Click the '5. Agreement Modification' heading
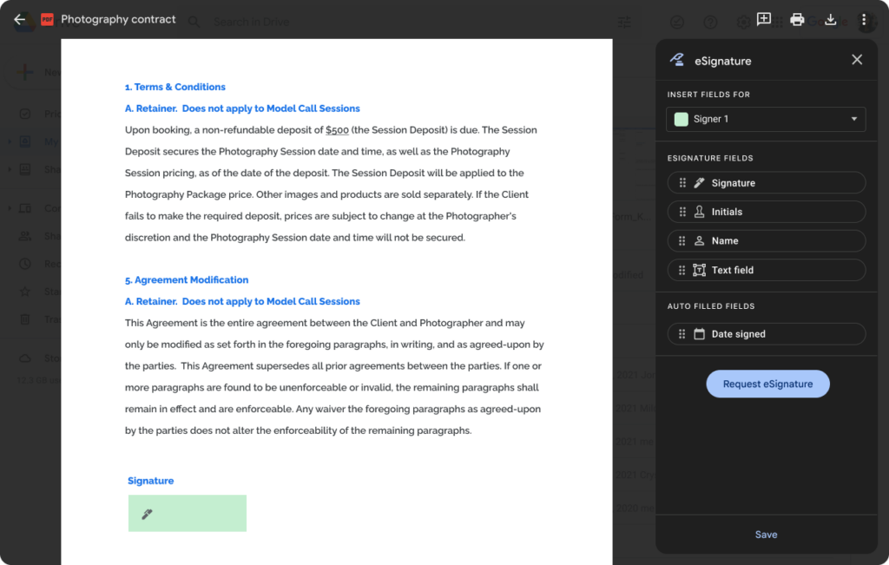 tap(187, 280)
